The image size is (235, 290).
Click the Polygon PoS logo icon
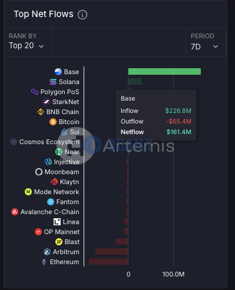(x=35, y=92)
